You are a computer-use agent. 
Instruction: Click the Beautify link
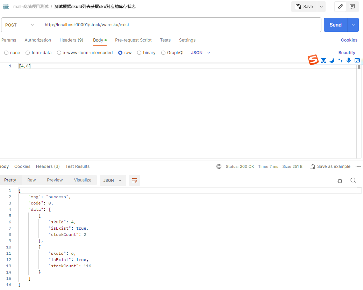pyautogui.click(x=347, y=53)
